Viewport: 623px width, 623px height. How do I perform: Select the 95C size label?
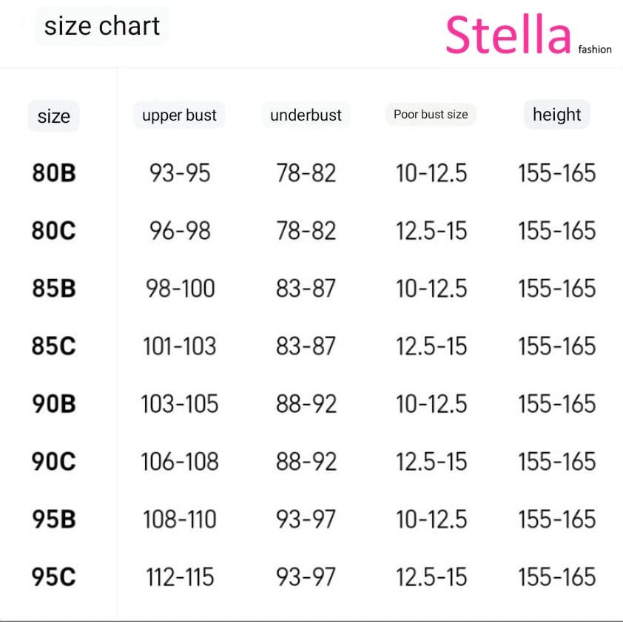pyautogui.click(x=53, y=576)
